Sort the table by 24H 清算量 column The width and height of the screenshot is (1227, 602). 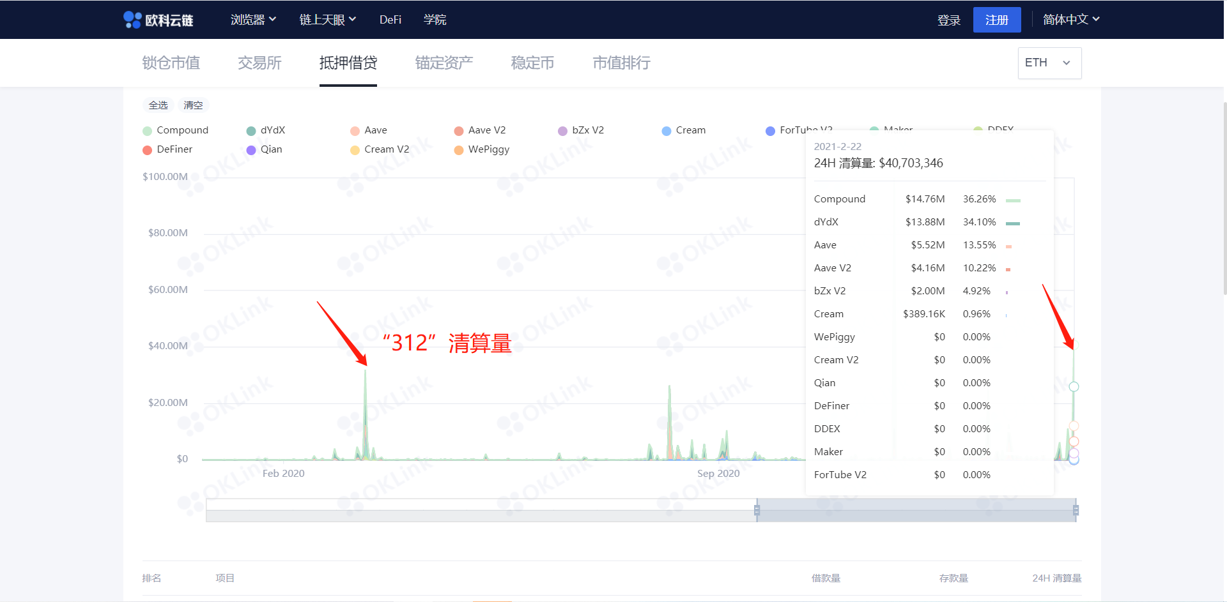(1057, 578)
